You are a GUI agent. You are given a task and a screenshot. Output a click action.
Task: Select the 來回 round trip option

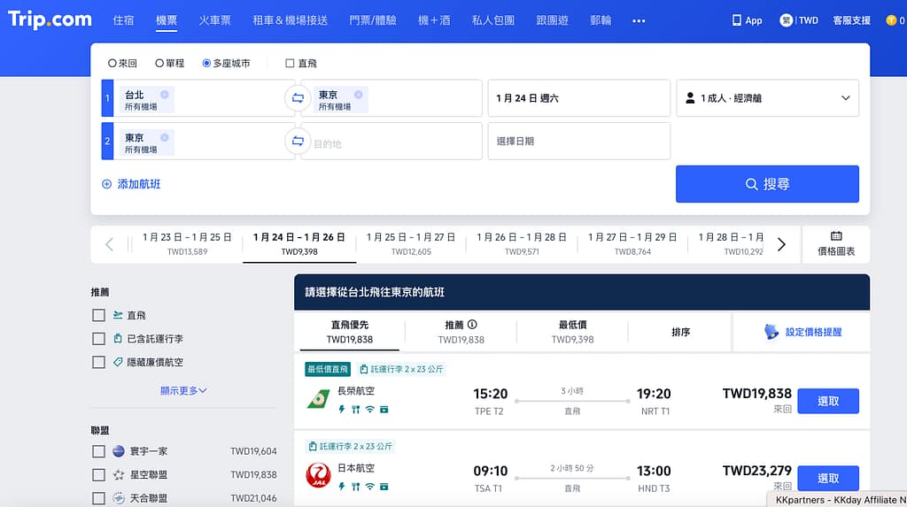122,63
